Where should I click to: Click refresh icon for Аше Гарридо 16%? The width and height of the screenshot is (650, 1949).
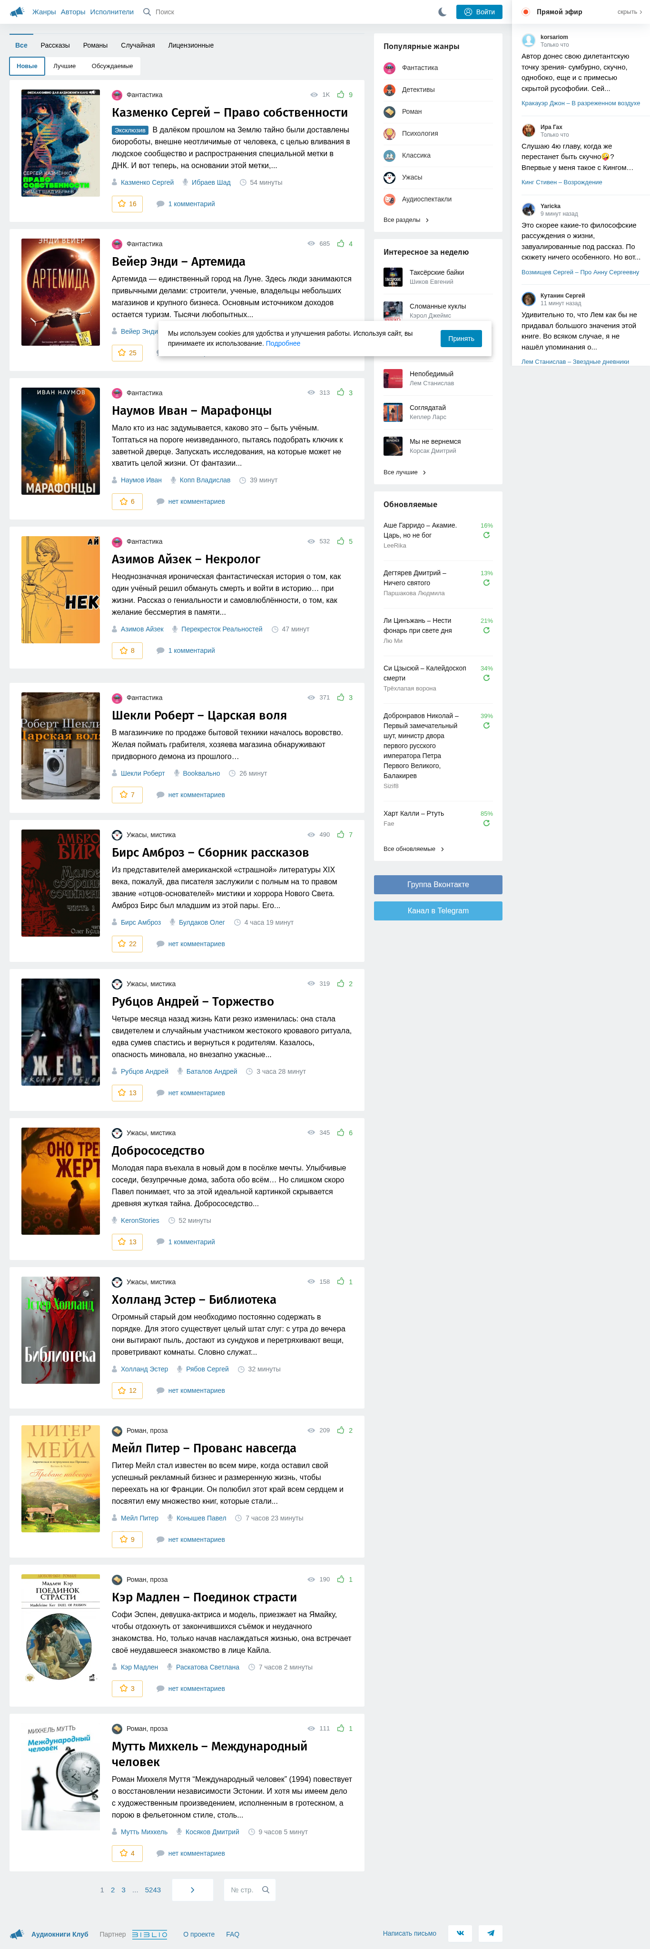[x=486, y=535]
